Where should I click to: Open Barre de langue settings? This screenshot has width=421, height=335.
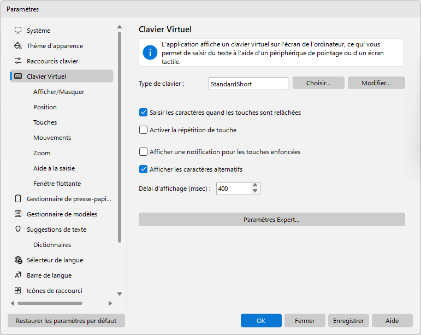tap(62, 275)
